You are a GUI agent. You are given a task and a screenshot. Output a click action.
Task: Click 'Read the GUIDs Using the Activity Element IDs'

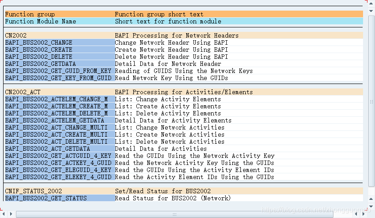tap(194, 170)
